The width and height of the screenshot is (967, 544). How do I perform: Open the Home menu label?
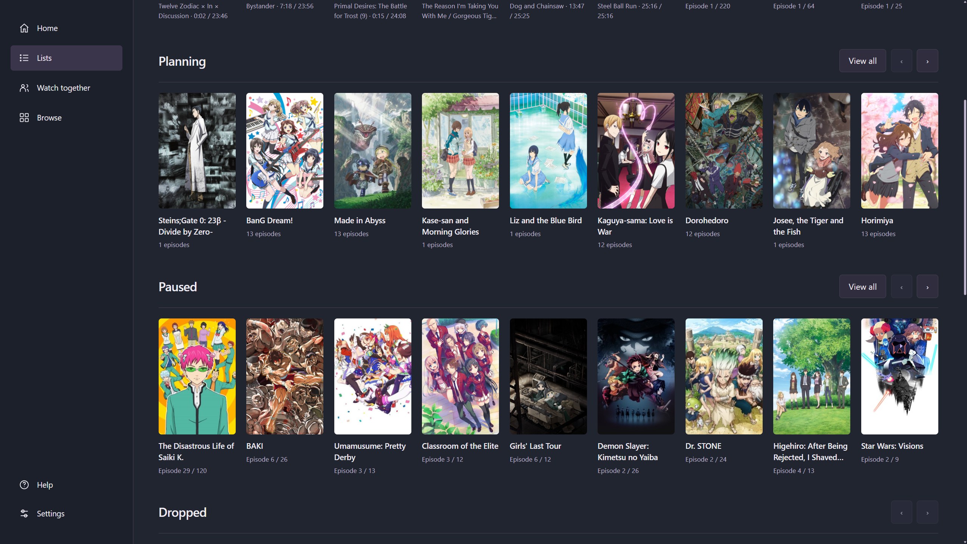(47, 28)
